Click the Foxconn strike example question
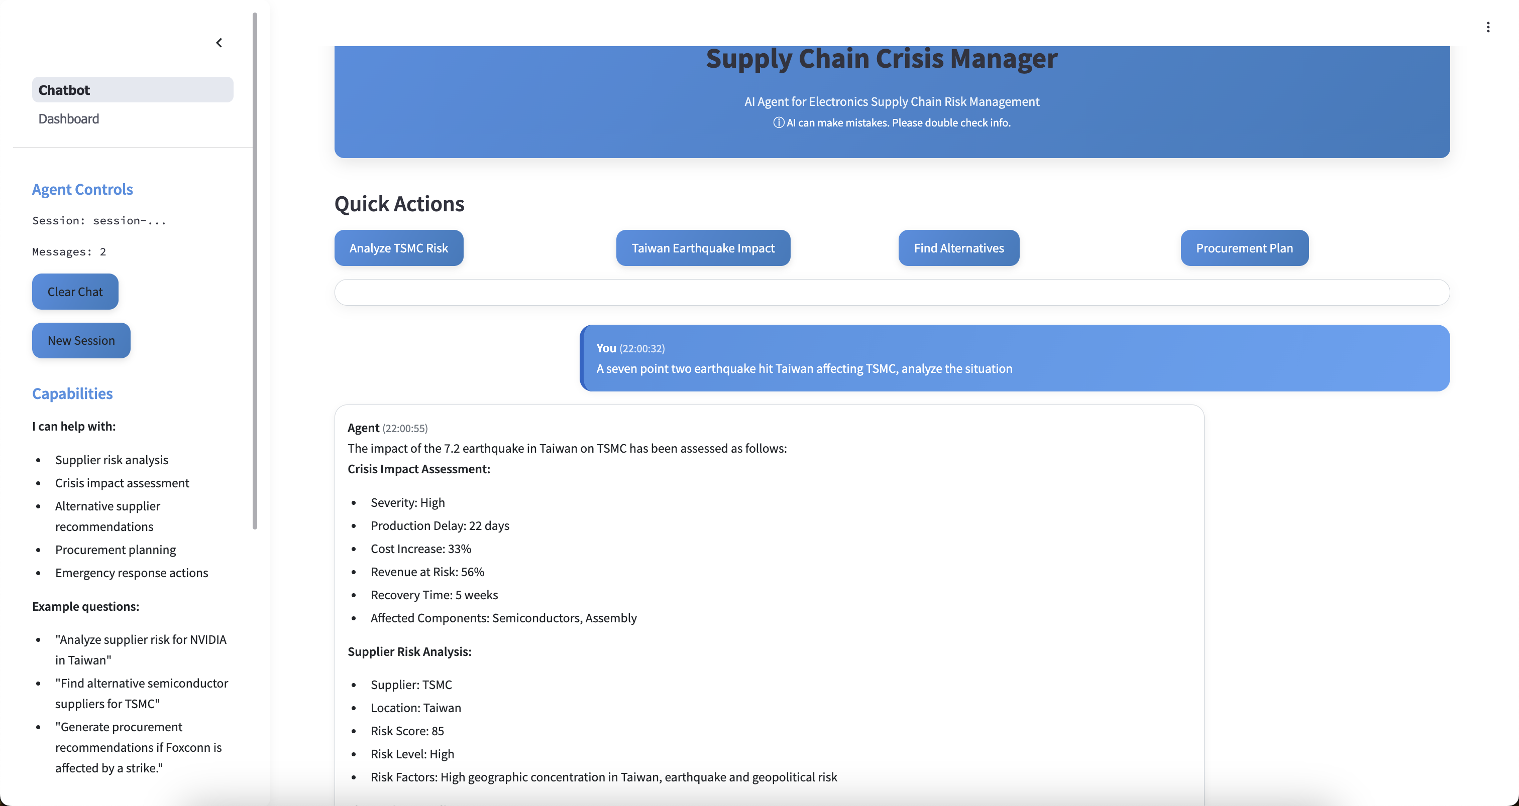Image resolution: width=1519 pixels, height=806 pixels. coord(138,747)
